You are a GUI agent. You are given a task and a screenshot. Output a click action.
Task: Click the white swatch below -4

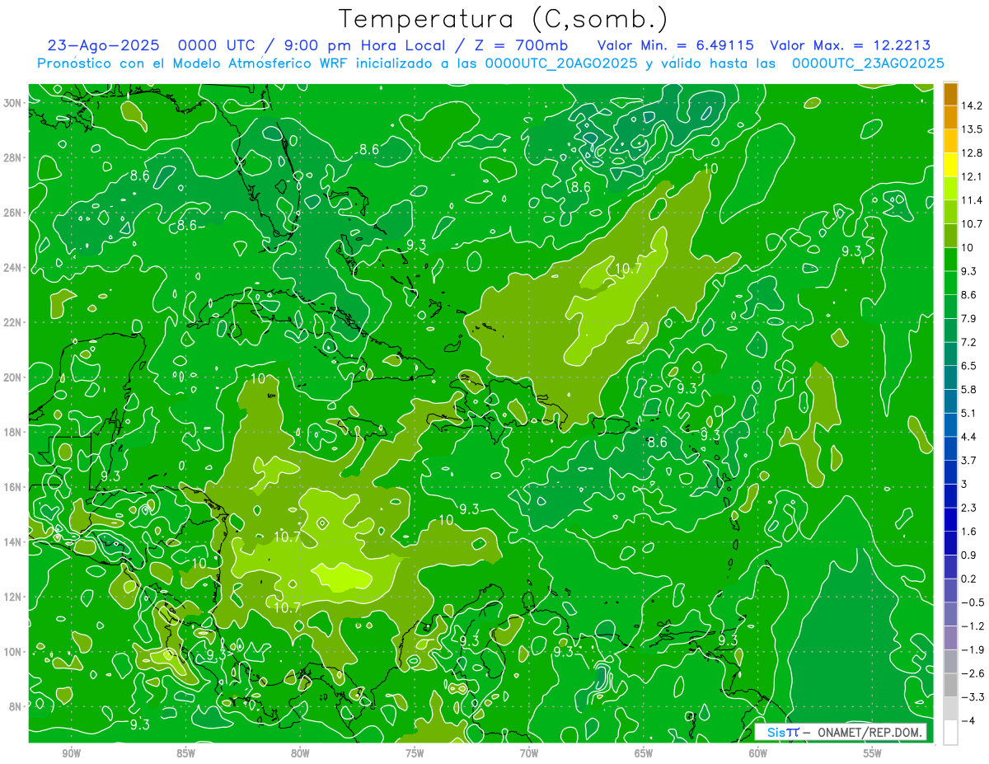pos(950,733)
